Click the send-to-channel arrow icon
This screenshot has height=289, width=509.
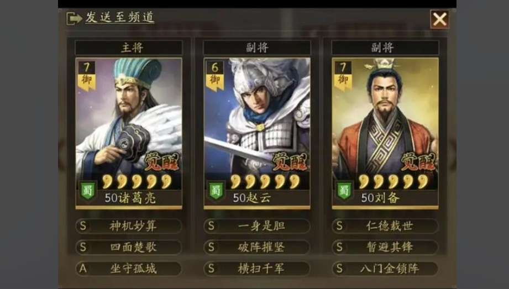coord(74,18)
